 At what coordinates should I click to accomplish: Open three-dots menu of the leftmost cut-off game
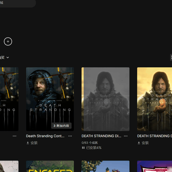(15, 136)
